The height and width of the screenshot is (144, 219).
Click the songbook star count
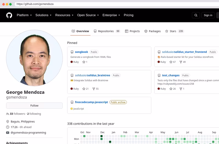pos(85,62)
